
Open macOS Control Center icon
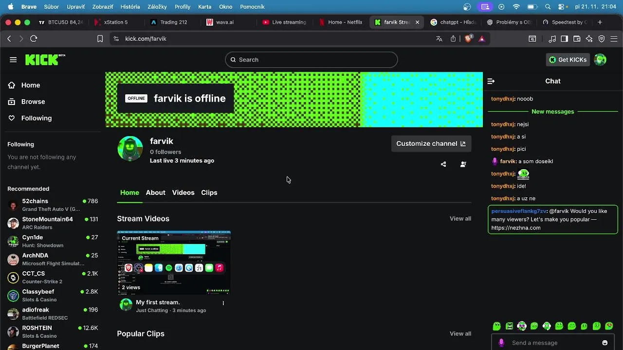[x=562, y=7]
